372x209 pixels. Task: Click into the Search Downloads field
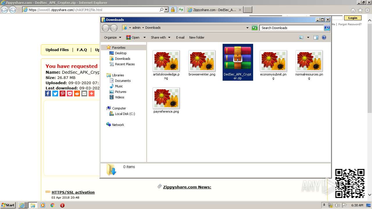291,28
